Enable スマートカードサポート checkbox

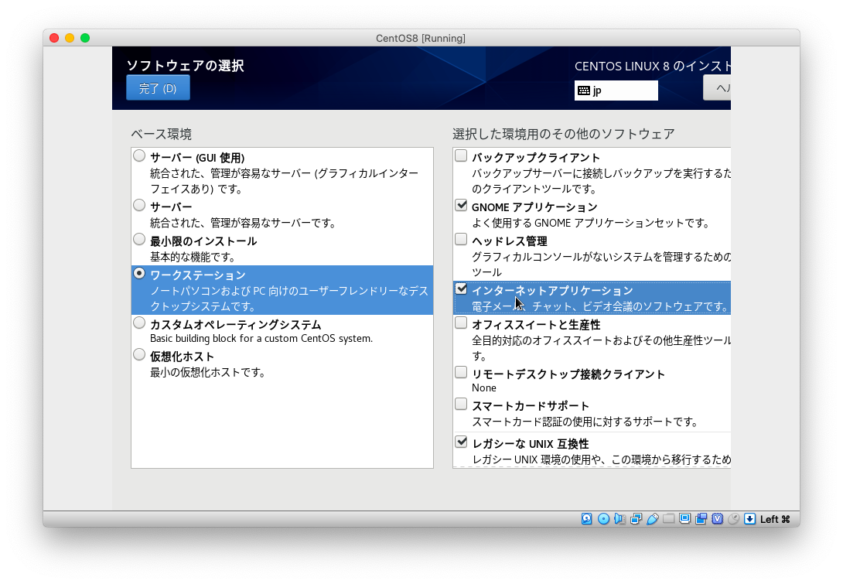point(461,404)
